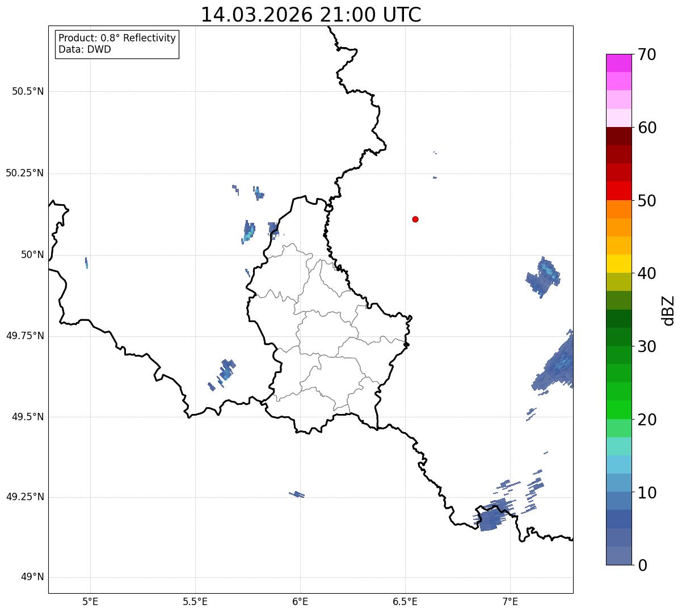The height and width of the screenshot is (613, 682).
Task: Click the Data: DWD label
Action: 85,49
